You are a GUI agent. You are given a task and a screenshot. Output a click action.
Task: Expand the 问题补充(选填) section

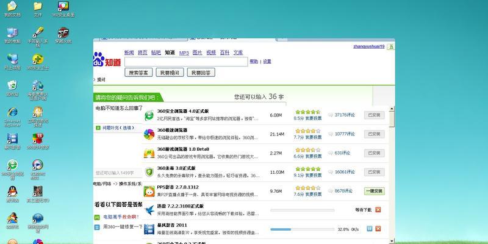[x=118, y=127]
